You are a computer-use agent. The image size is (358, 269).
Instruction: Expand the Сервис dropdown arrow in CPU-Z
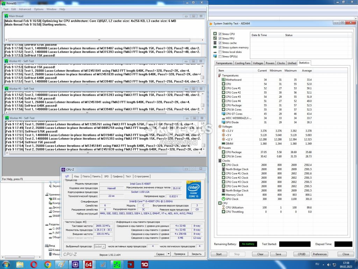[x=169, y=254]
